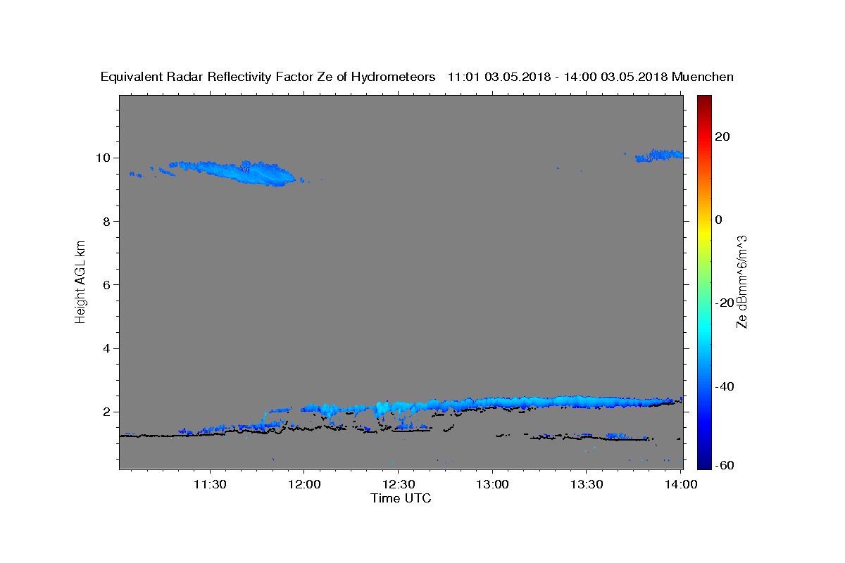Click the 13:30 time tick label
845x563 pixels.
585,485
